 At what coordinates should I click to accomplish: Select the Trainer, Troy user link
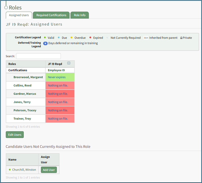[22, 119]
